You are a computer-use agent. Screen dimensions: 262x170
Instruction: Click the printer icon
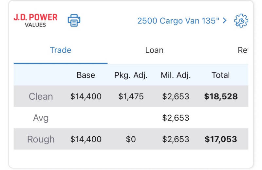point(74,20)
